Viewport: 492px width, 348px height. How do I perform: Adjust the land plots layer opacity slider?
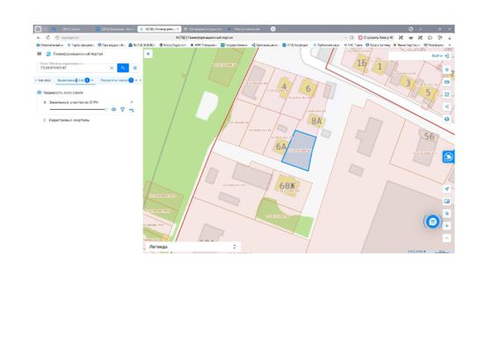pyautogui.click(x=78, y=110)
